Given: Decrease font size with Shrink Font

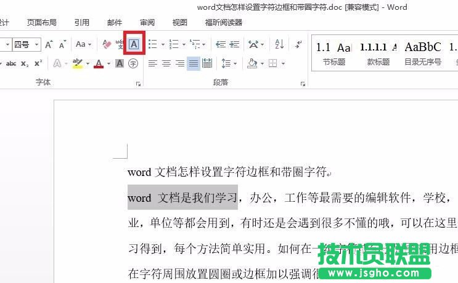Looking at the screenshot, I should click(63, 44).
